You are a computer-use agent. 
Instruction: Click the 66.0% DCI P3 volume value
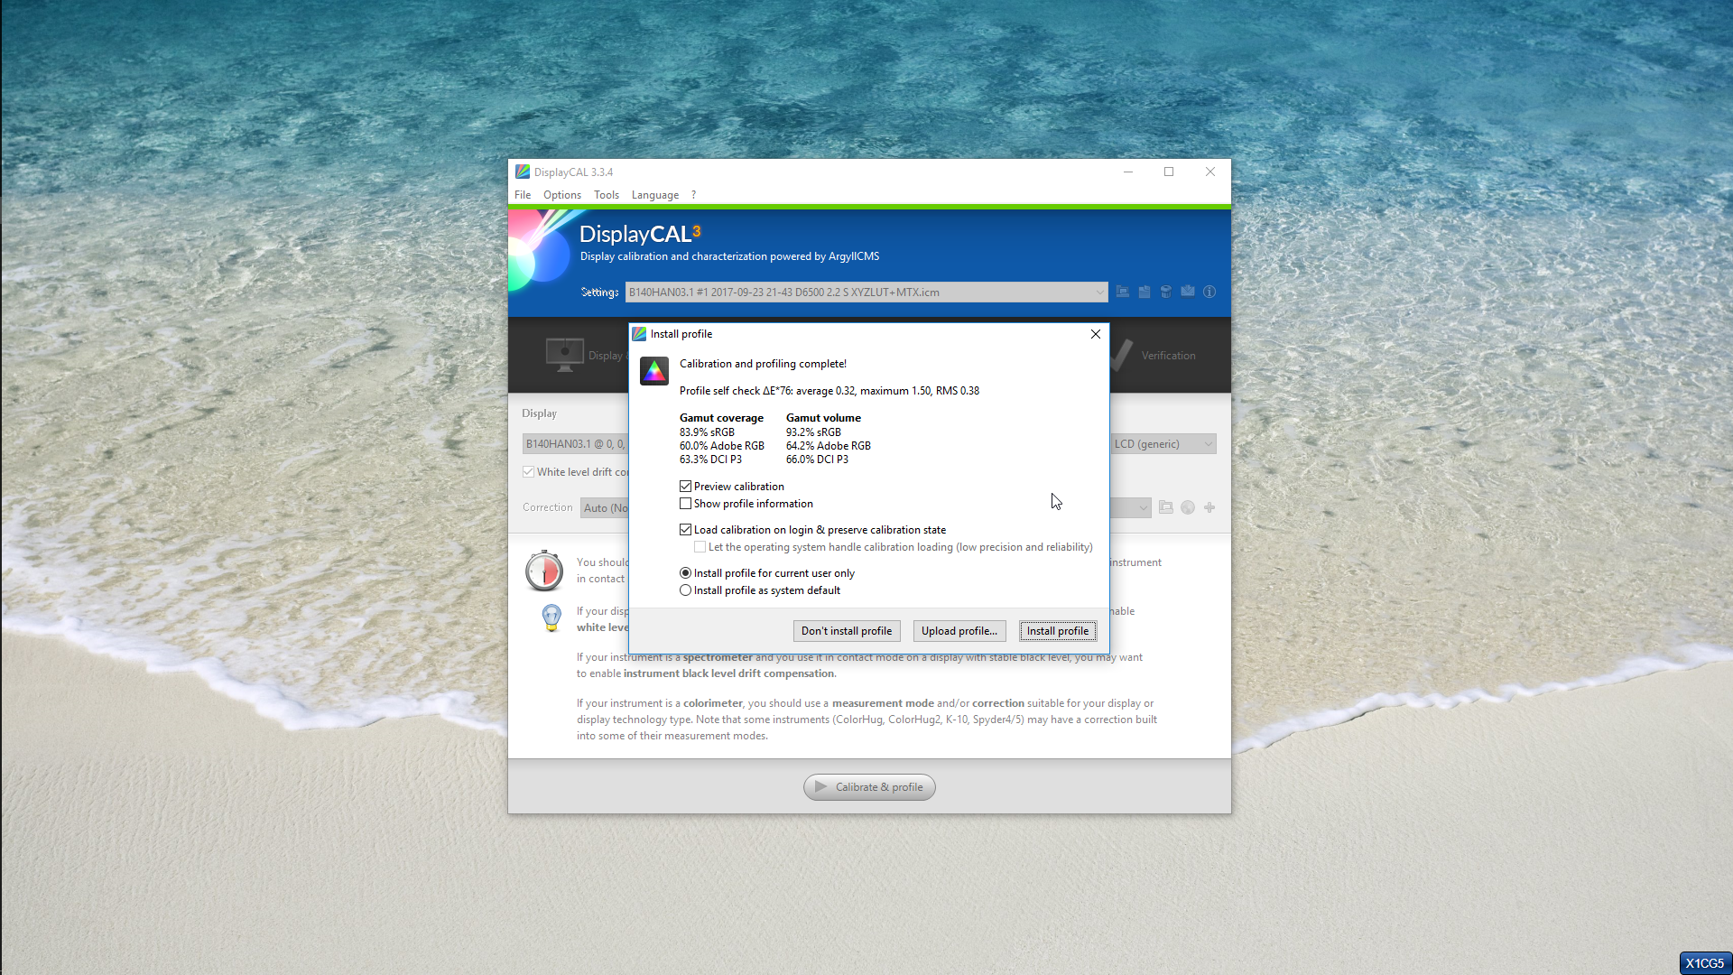coord(817,460)
